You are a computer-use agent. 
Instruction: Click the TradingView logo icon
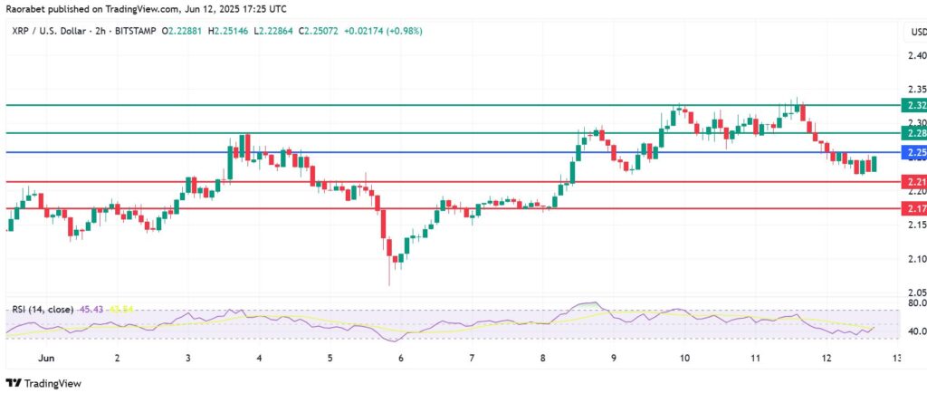[x=14, y=382]
